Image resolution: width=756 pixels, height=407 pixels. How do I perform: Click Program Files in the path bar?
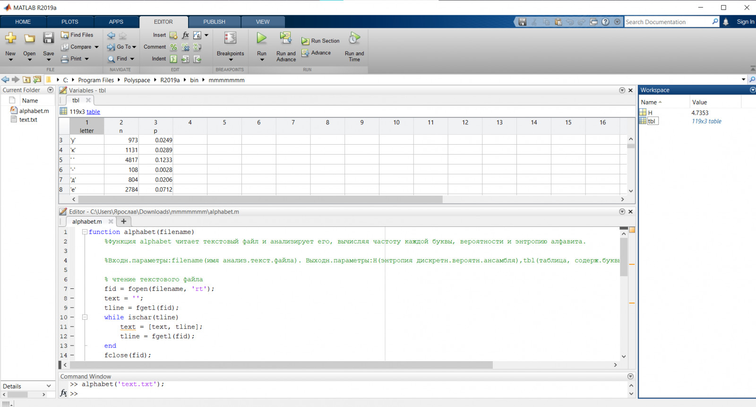click(96, 80)
